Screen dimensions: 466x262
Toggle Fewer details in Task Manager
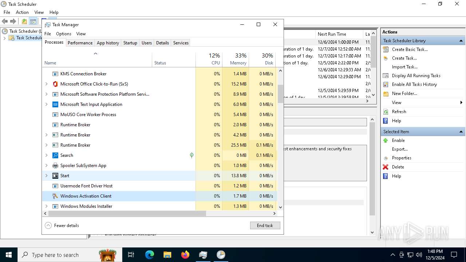[62, 226]
